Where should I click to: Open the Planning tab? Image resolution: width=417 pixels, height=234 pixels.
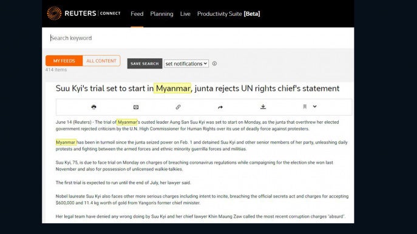click(x=161, y=14)
